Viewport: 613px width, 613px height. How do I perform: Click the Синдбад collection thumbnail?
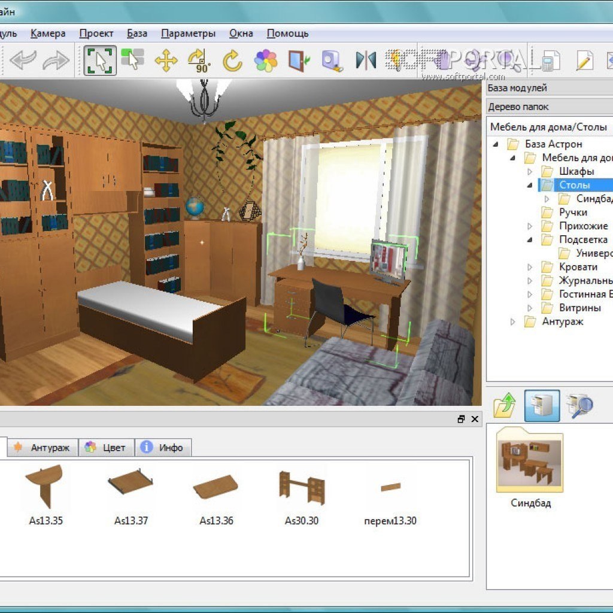[530, 462]
